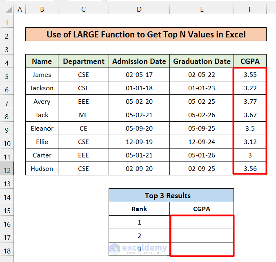The height and width of the screenshot is (262, 276).
Task: Select CGPA value 3.67
Action: coord(250,115)
